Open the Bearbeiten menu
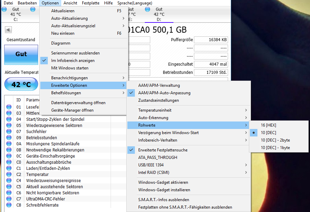310x212 pixels. 27,3
